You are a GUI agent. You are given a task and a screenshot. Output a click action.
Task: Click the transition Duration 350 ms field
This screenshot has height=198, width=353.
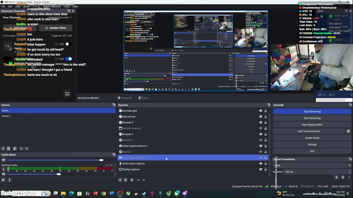tap(316, 172)
